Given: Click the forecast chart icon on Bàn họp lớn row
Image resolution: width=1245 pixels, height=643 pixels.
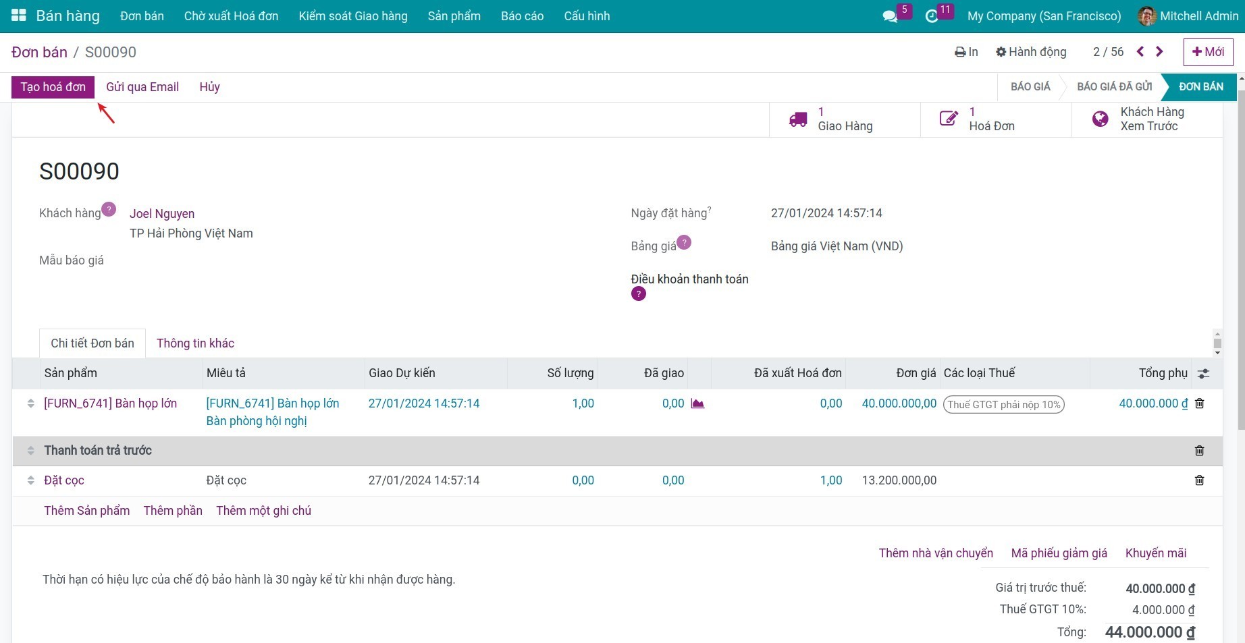Looking at the screenshot, I should pyautogui.click(x=697, y=403).
